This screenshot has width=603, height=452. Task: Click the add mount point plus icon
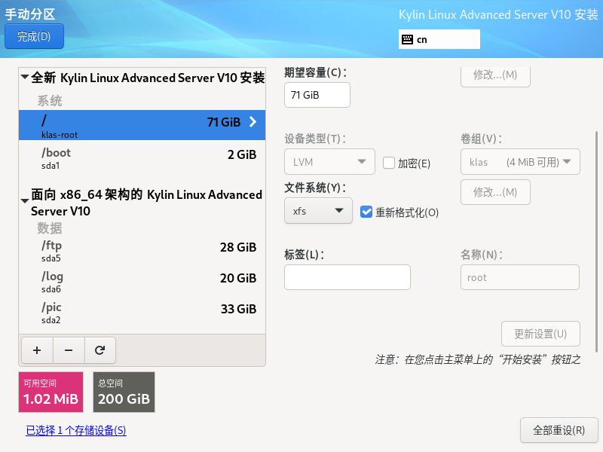37,350
